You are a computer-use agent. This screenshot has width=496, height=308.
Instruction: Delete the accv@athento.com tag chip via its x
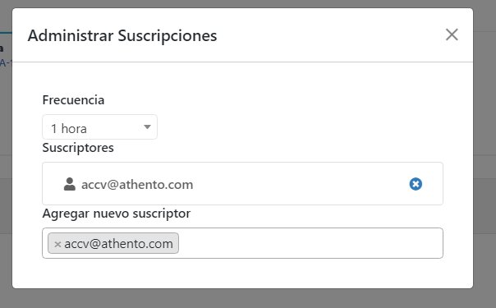point(57,244)
